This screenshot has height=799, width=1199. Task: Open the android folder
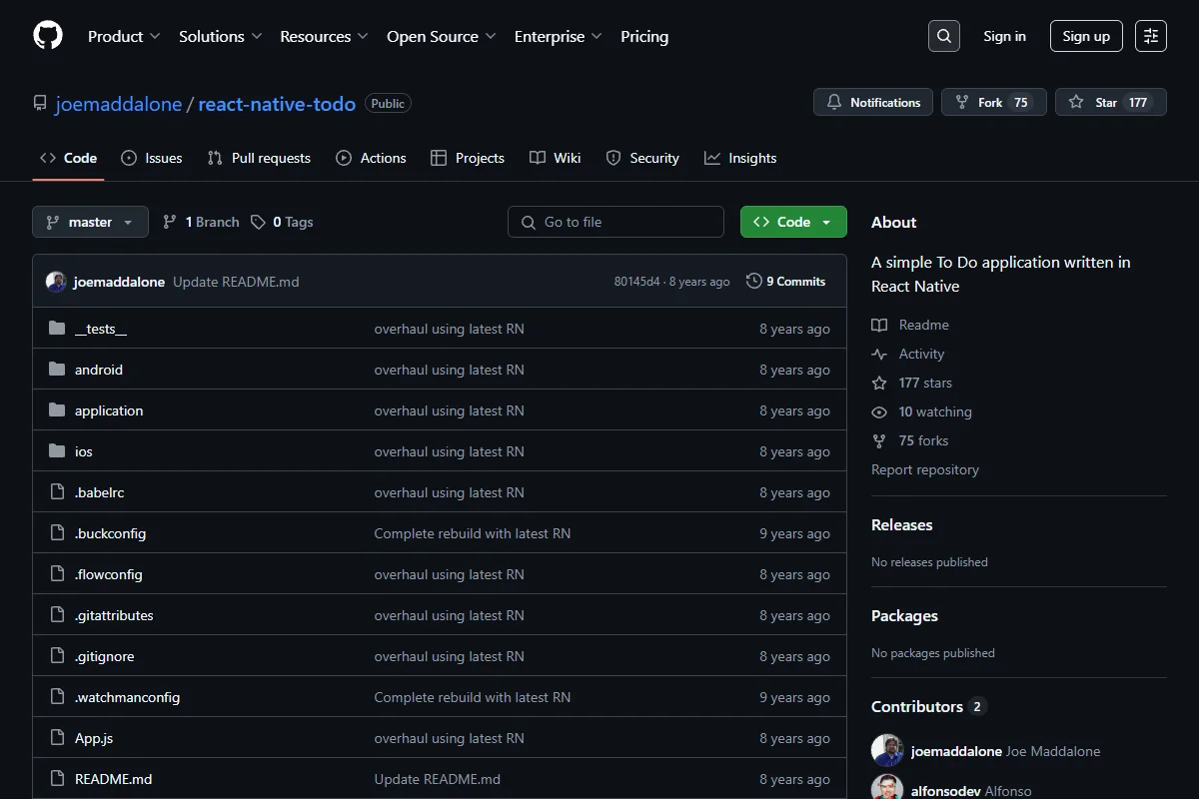99,370
